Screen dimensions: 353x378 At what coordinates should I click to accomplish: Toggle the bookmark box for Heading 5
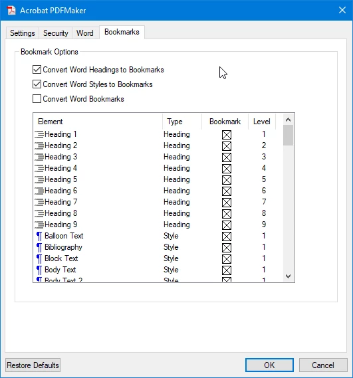point(227,180)
